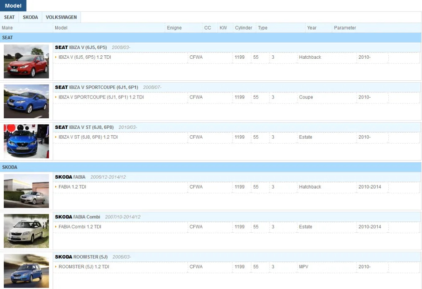Image resolution: width=422 pixels, height=289 pixels.
Task: Click the Type column header
Action: click(x=262, y=28)
